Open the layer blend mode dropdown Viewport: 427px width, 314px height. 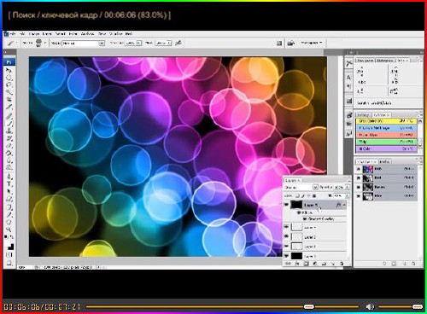coord(301,187)
